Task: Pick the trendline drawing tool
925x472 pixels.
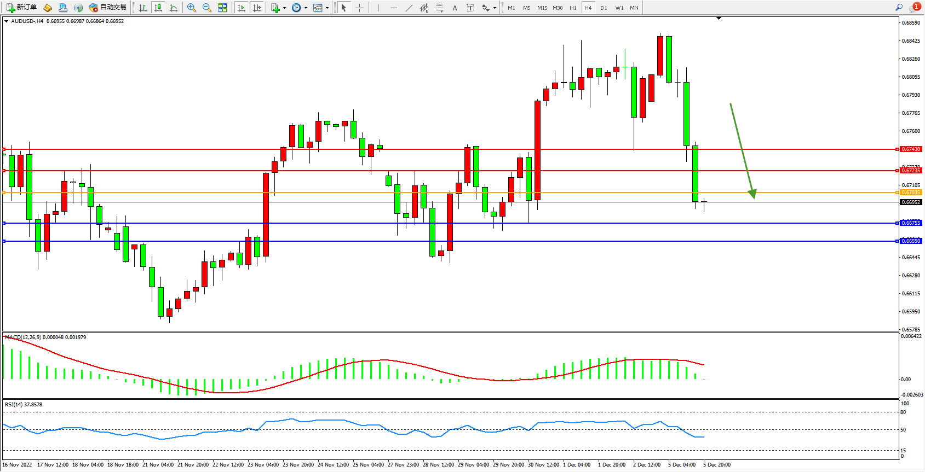Action: [409, 8]
